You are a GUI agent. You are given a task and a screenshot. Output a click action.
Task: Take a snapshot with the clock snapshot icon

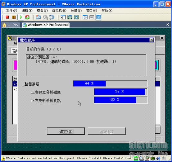point(38,17)
